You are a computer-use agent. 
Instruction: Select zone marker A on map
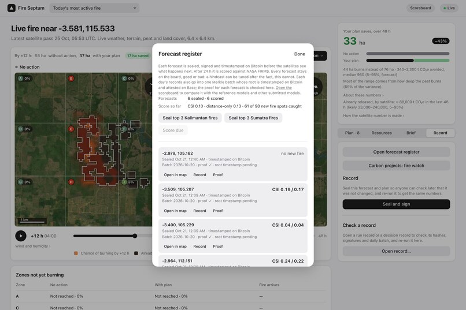coord(20,79)
